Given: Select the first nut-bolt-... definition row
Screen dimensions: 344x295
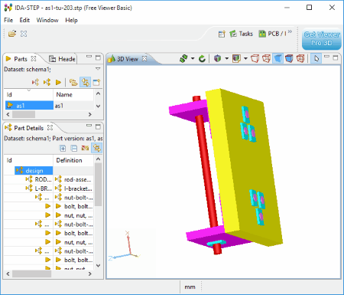Looking at the screenshot, I should coord(73,198).
